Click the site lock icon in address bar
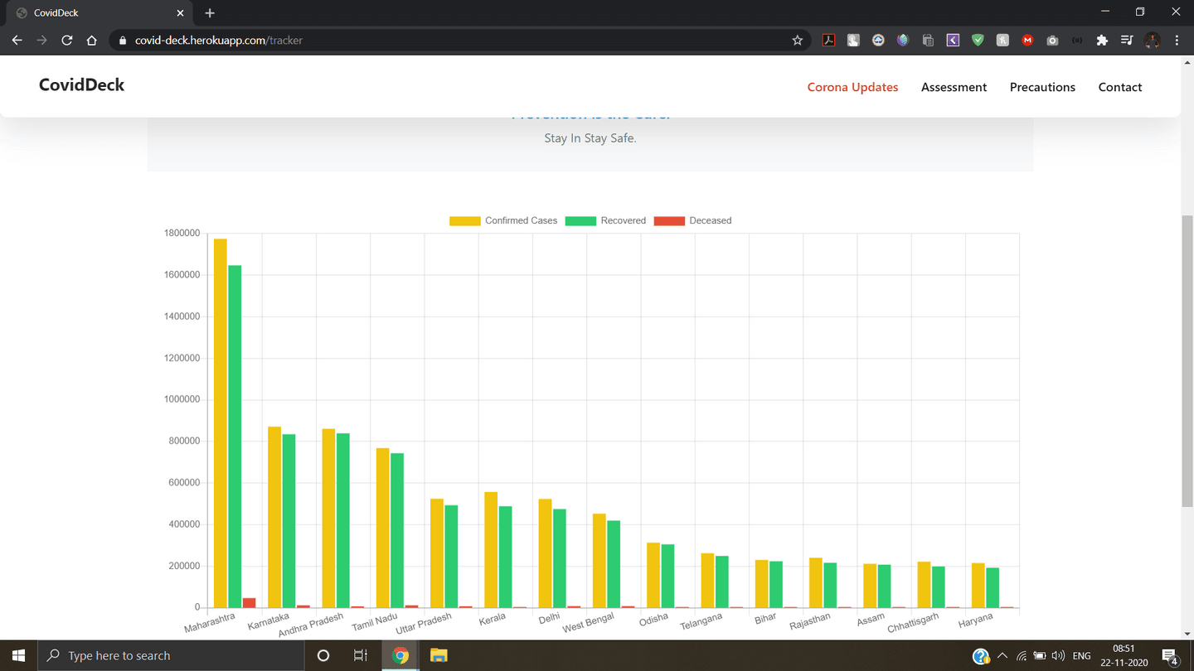The image size is (1194, 671). pyautogui.click(x=123, y=40)
